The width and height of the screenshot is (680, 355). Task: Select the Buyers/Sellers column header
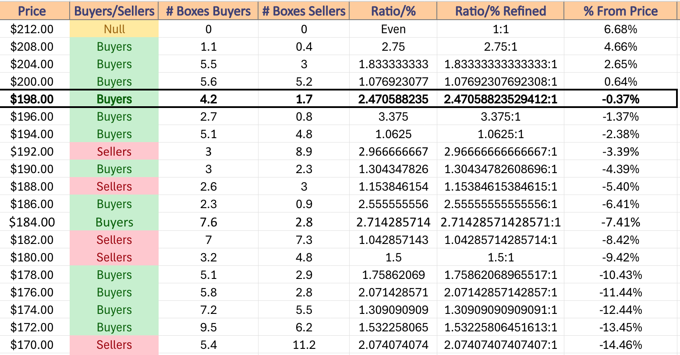[x=114, y=10]
